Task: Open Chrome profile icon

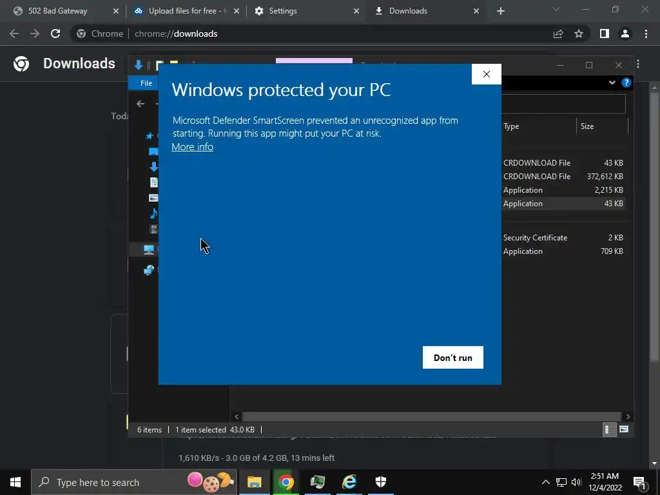Action: (625, 34)
